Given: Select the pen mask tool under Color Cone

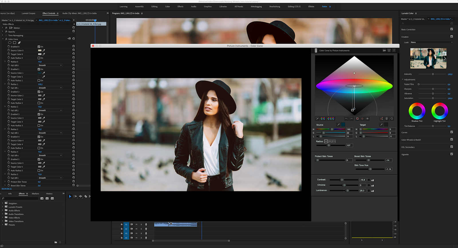Looking at the screenshot, I should [19, 43].
